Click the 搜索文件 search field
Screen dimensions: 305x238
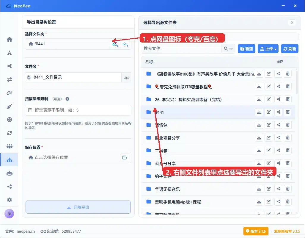point(181,49)
